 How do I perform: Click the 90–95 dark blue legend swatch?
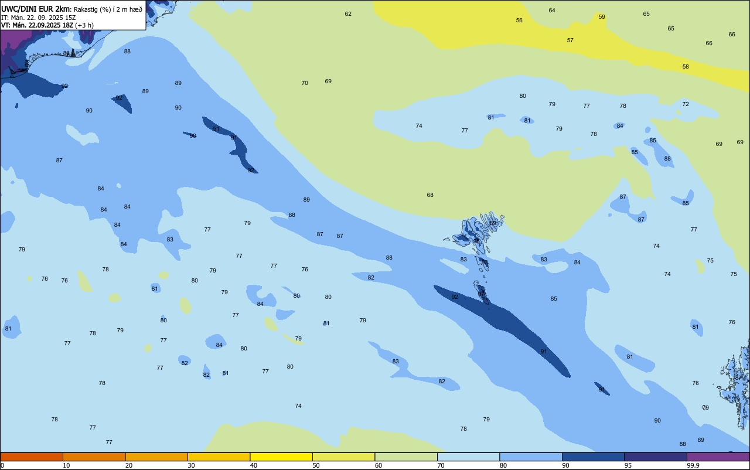point(593,457)
